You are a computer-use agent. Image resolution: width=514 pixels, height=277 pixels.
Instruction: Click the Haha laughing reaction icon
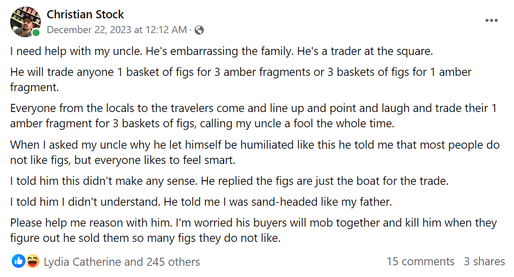tap(33, 262)
